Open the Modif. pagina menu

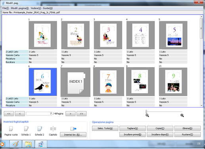coord(20,8)
